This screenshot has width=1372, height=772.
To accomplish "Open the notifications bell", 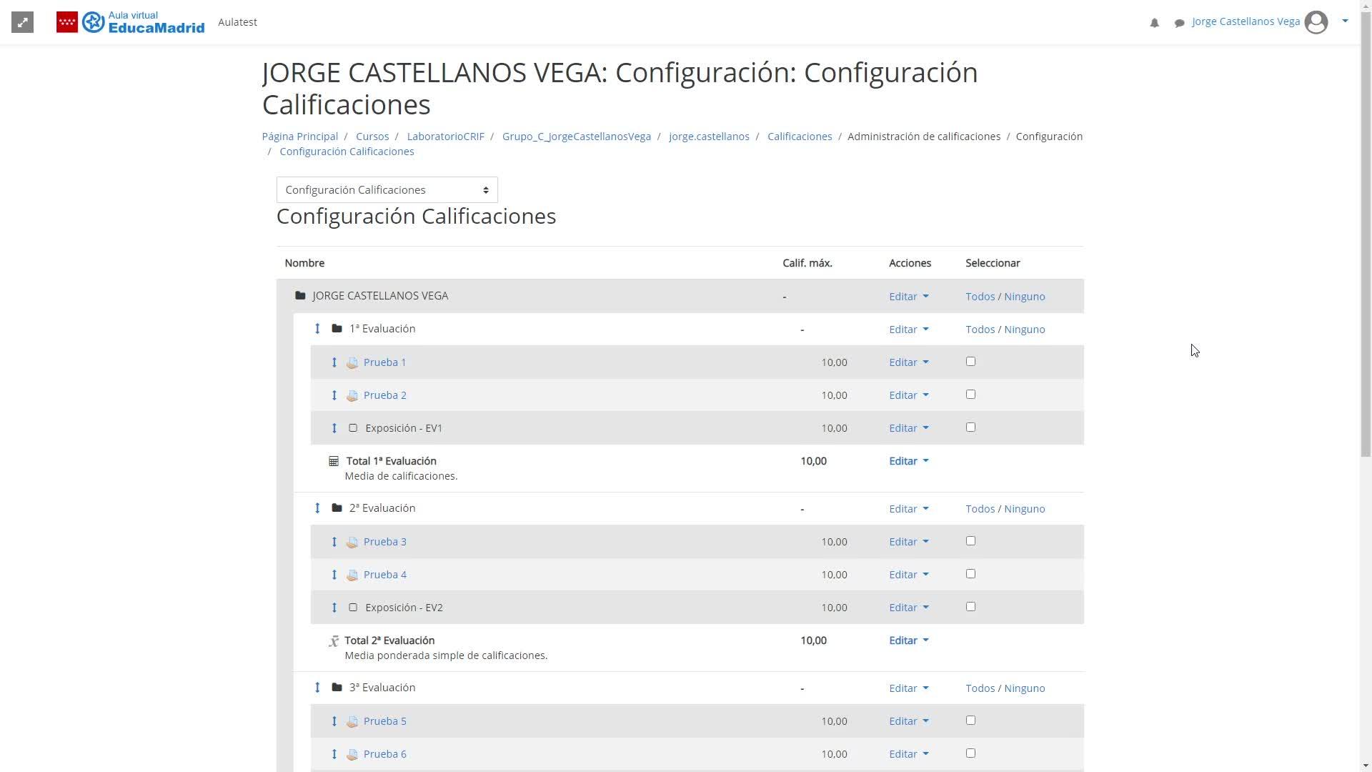I will coord(1154,23).
